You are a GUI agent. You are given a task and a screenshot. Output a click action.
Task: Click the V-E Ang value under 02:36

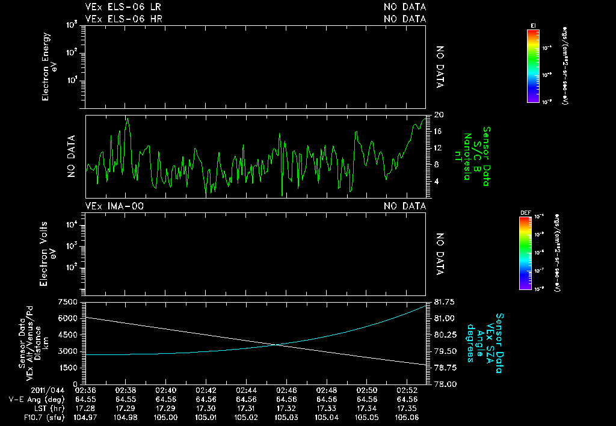pyautogui.click(x=85, y=400)
